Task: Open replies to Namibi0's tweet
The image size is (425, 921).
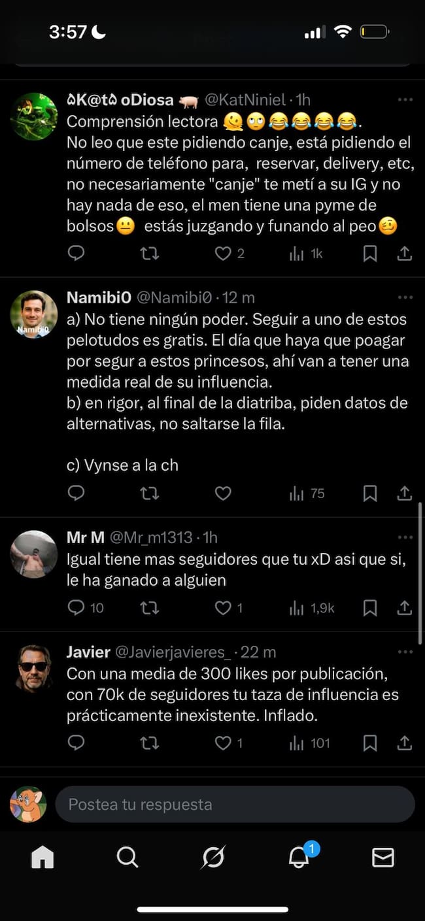Action: point(76,494)
